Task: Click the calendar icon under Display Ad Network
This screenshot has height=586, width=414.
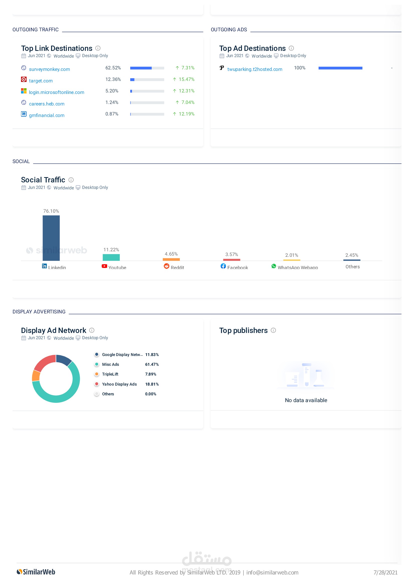Action: tap(24, 338)
